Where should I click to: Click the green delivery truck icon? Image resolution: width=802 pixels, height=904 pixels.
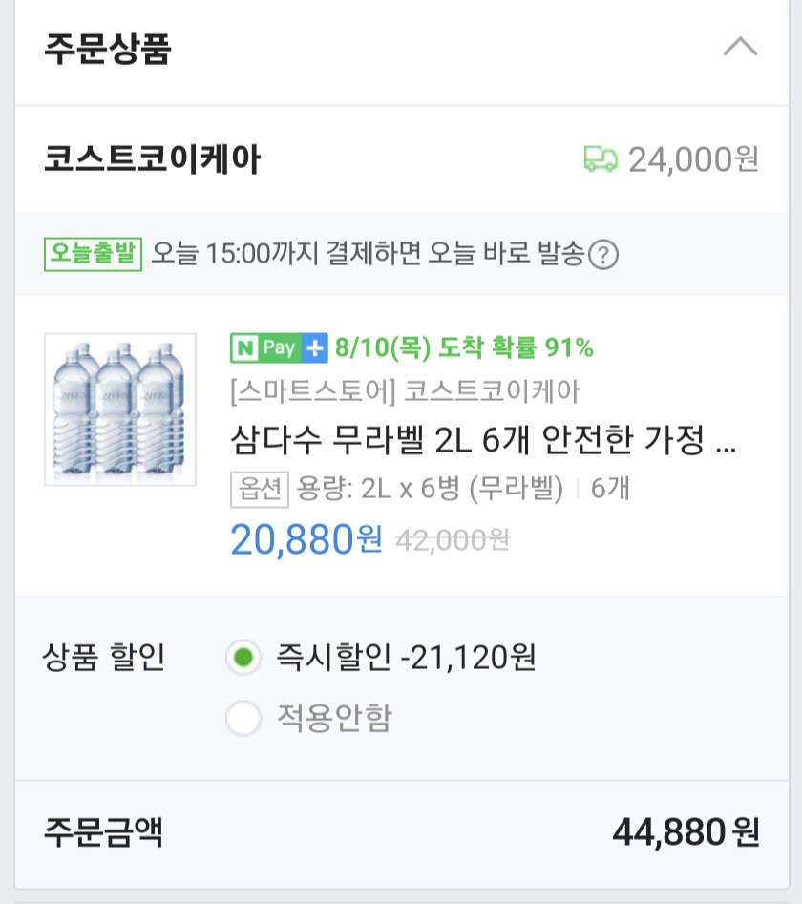point(601,159)
